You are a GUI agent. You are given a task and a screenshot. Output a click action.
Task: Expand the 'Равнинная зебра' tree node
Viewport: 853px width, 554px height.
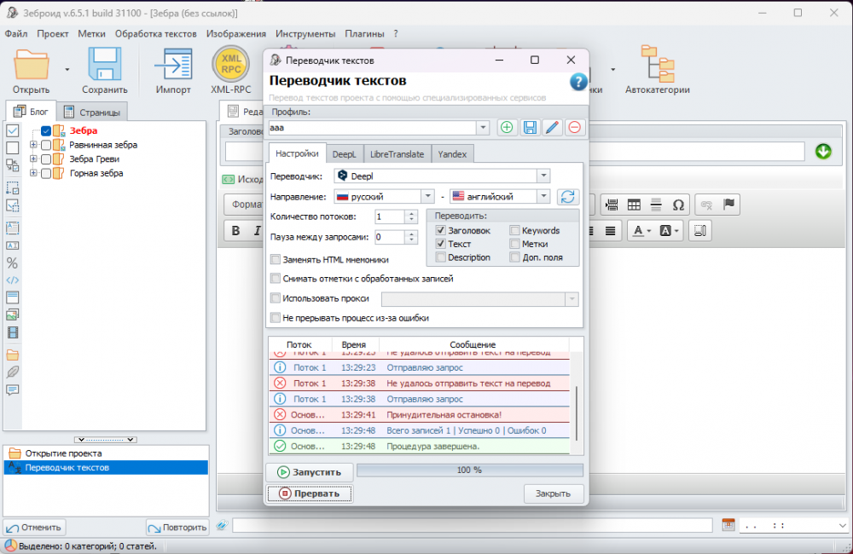pyautogui.click(x=33, y=145)
